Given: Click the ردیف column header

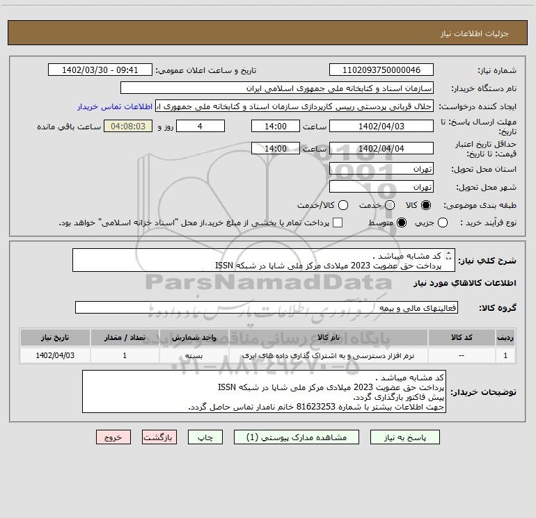Looking at the screenshot, I should point(505,338).
